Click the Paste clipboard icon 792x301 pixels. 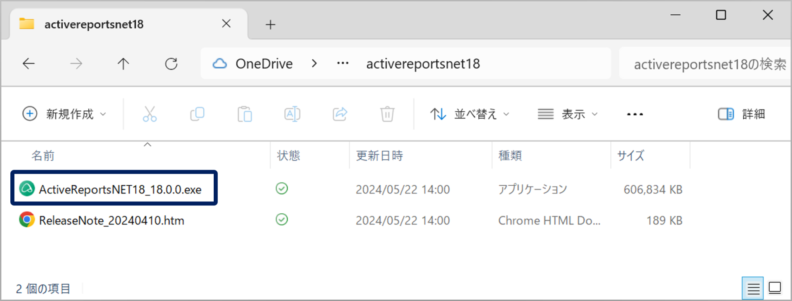point(245,114)
